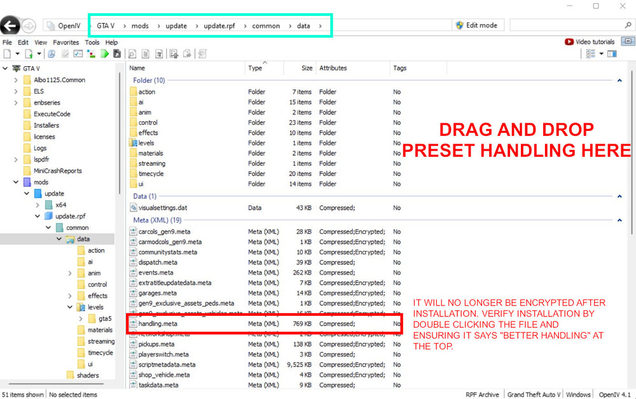Collapse the Meta (XML) (19) group

(619, 220)
